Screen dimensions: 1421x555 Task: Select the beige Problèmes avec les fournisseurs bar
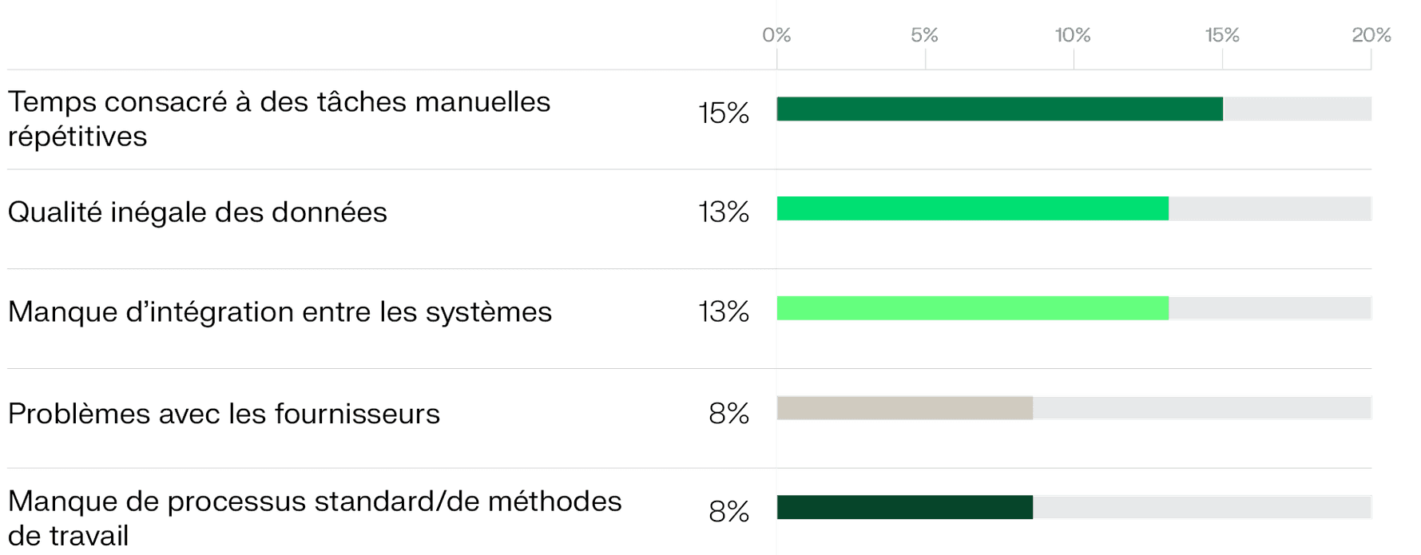tap(905, 408)
